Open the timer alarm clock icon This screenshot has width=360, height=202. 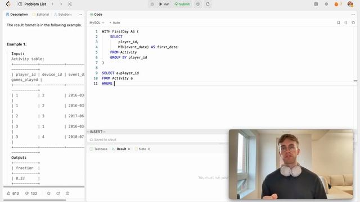(x=198, y=4)
